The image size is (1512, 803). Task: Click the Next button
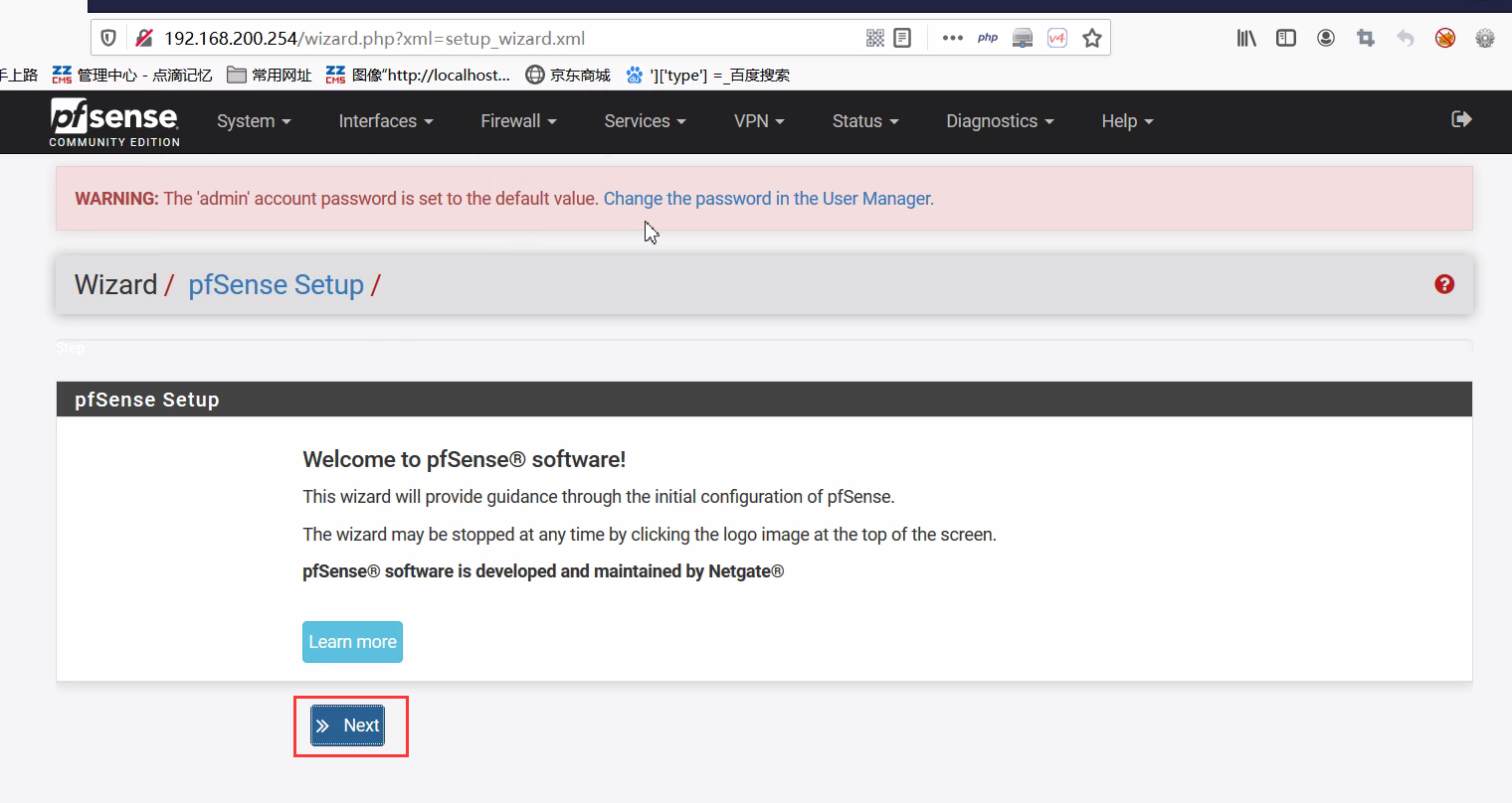tap(347, 725)
